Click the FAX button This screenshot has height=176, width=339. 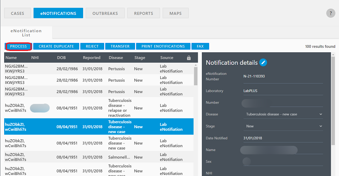coord(200,46)
